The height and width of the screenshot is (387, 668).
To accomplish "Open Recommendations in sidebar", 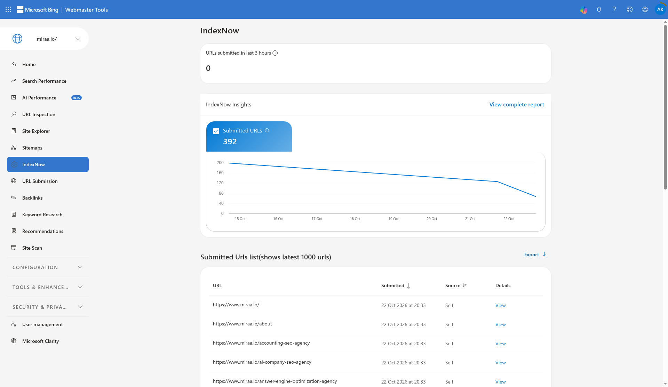I will point(48,231).
